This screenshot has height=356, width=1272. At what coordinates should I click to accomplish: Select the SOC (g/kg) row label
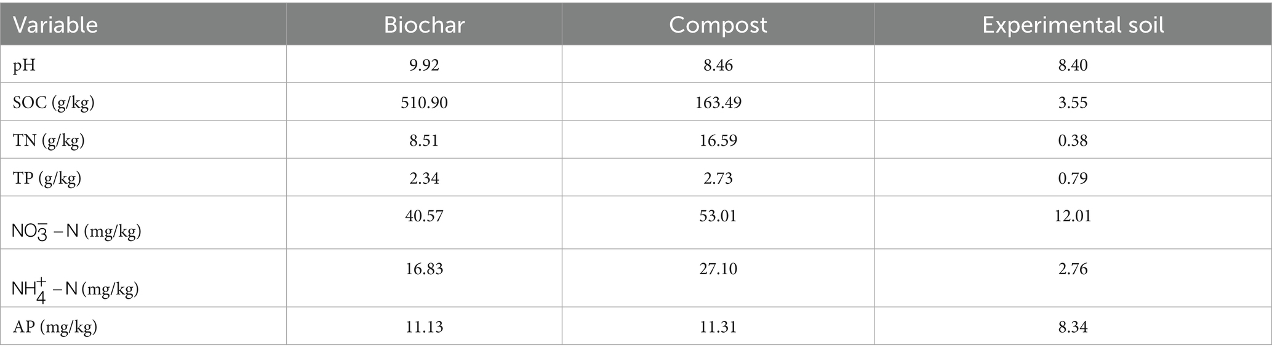[54, 102]
